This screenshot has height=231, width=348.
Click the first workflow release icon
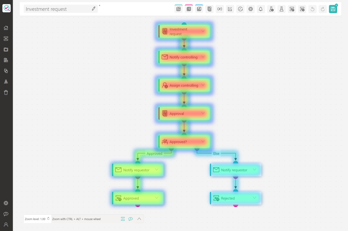[292, 9]
